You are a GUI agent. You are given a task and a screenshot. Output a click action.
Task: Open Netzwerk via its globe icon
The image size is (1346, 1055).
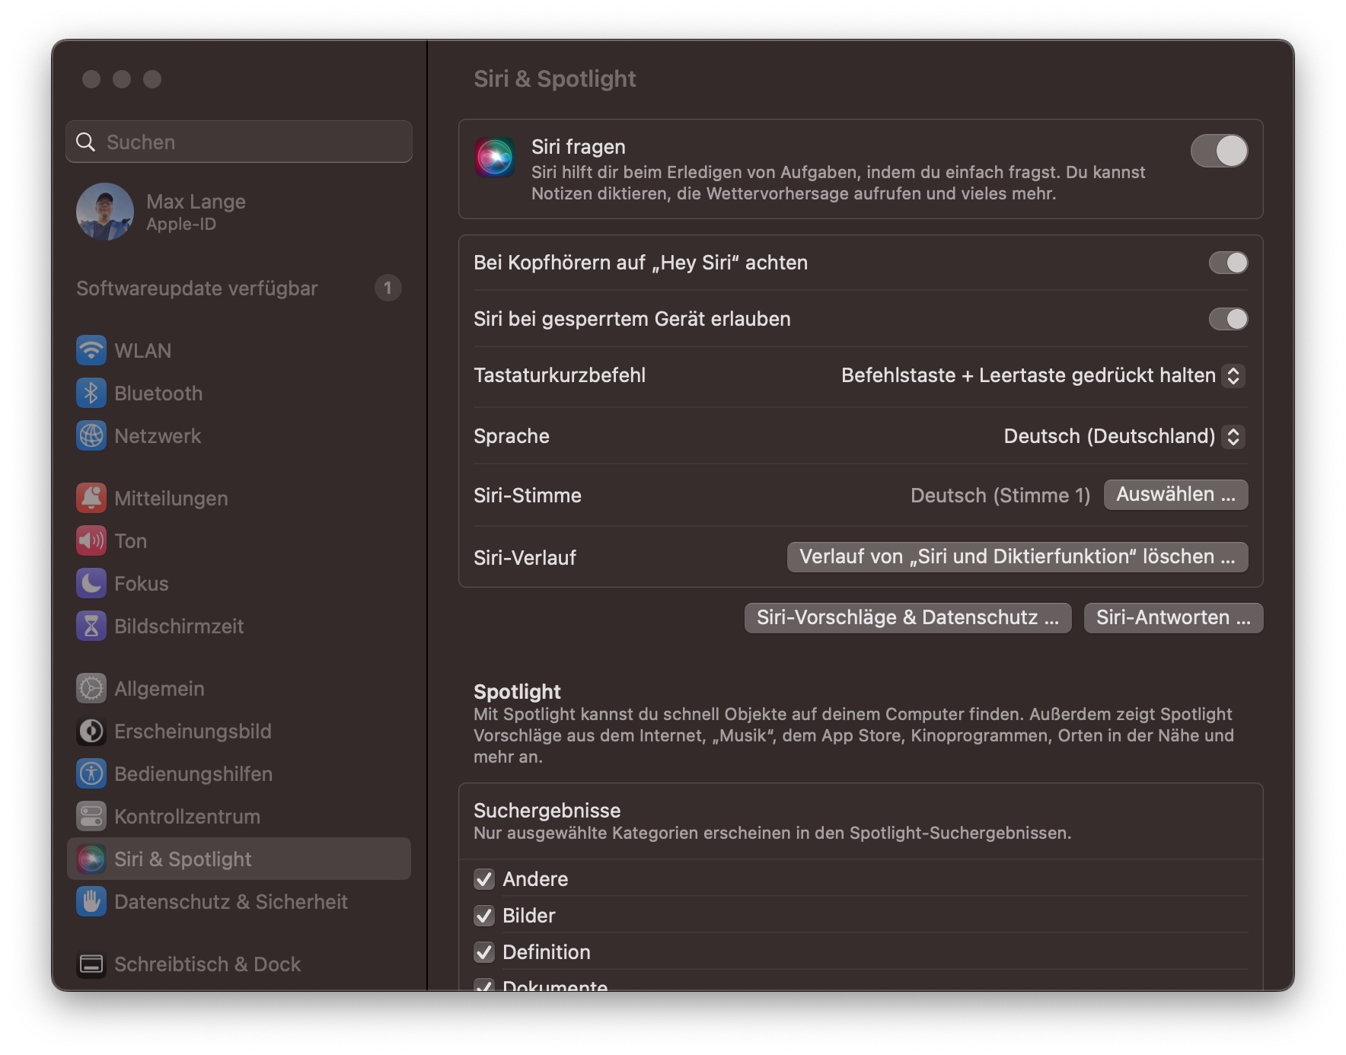pos(91,436)
